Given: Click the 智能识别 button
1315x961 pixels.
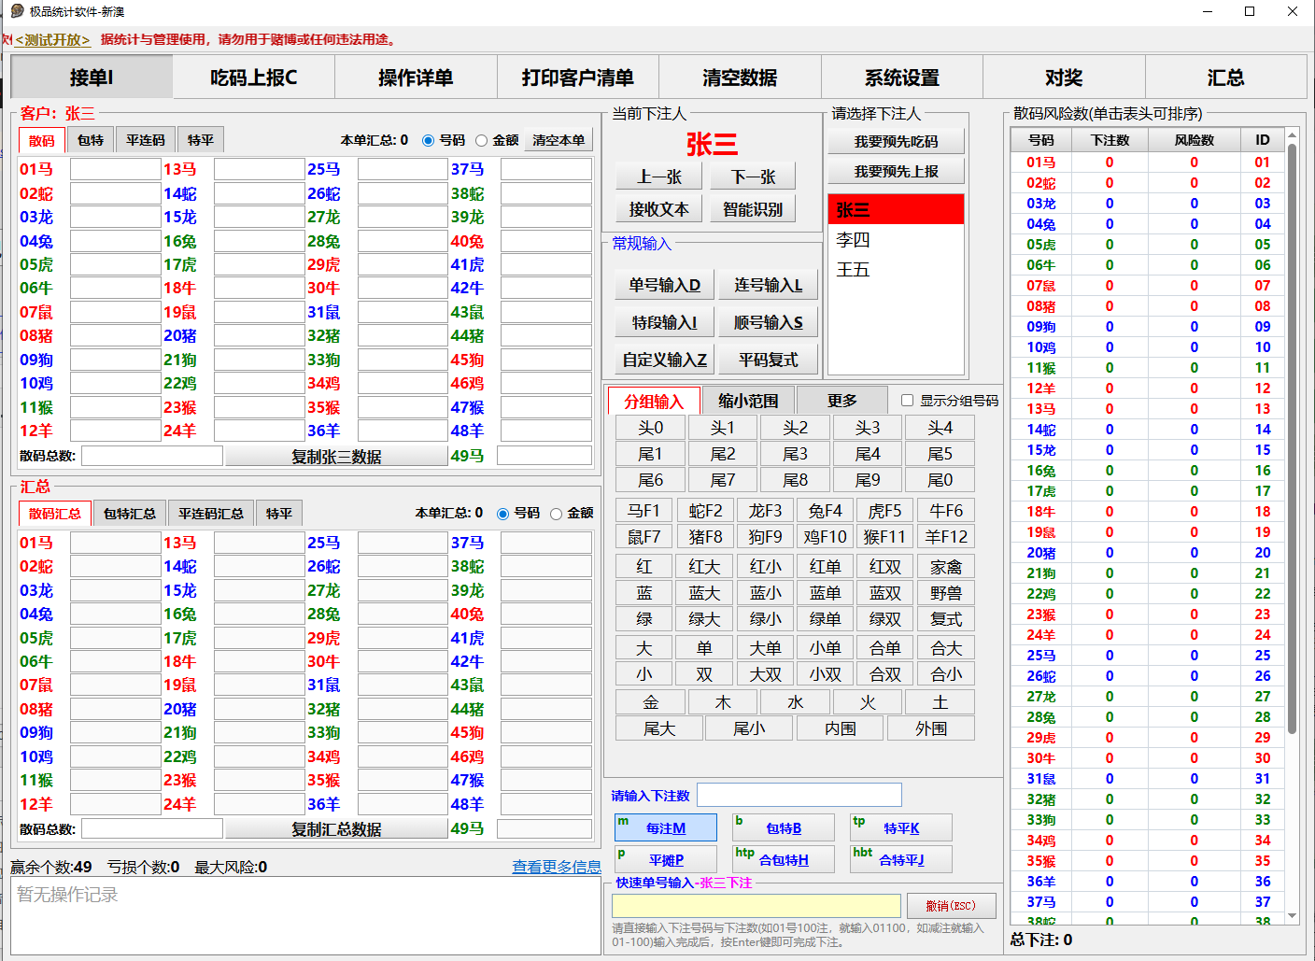Looking at the screenshot, I should click(x=753, y=209).
